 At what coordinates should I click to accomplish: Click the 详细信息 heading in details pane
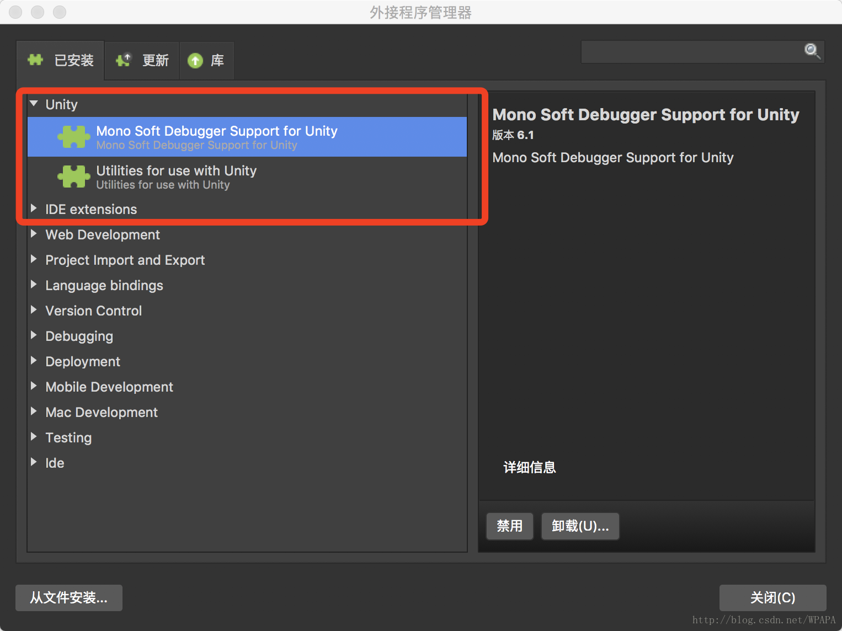pos(530,467)
